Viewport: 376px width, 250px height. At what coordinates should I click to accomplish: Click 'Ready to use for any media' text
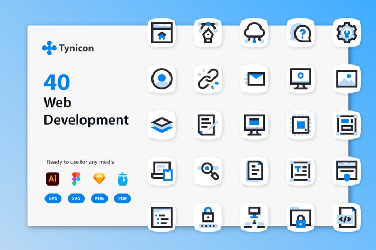(x=80, y=162)
